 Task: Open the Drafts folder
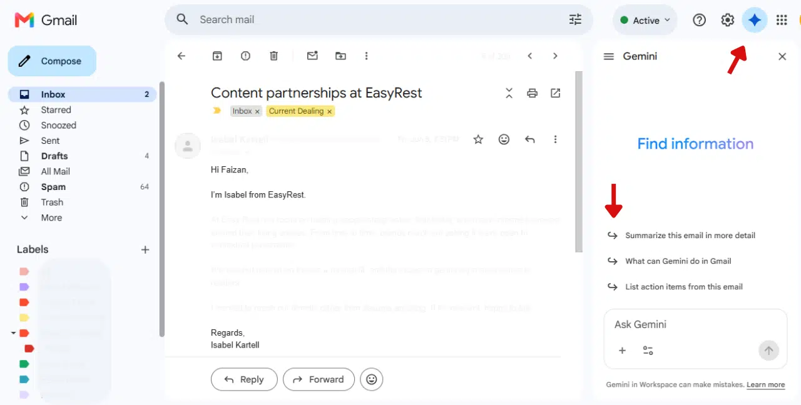click(82, 156)
